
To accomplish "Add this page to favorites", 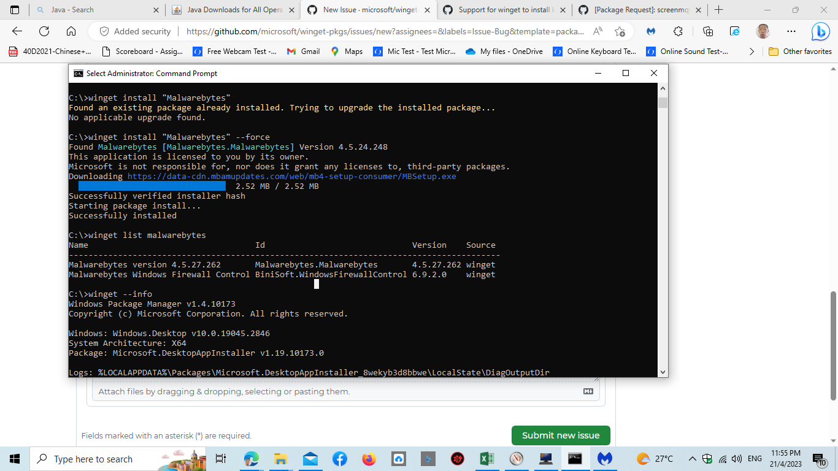I will pos(620,31).
